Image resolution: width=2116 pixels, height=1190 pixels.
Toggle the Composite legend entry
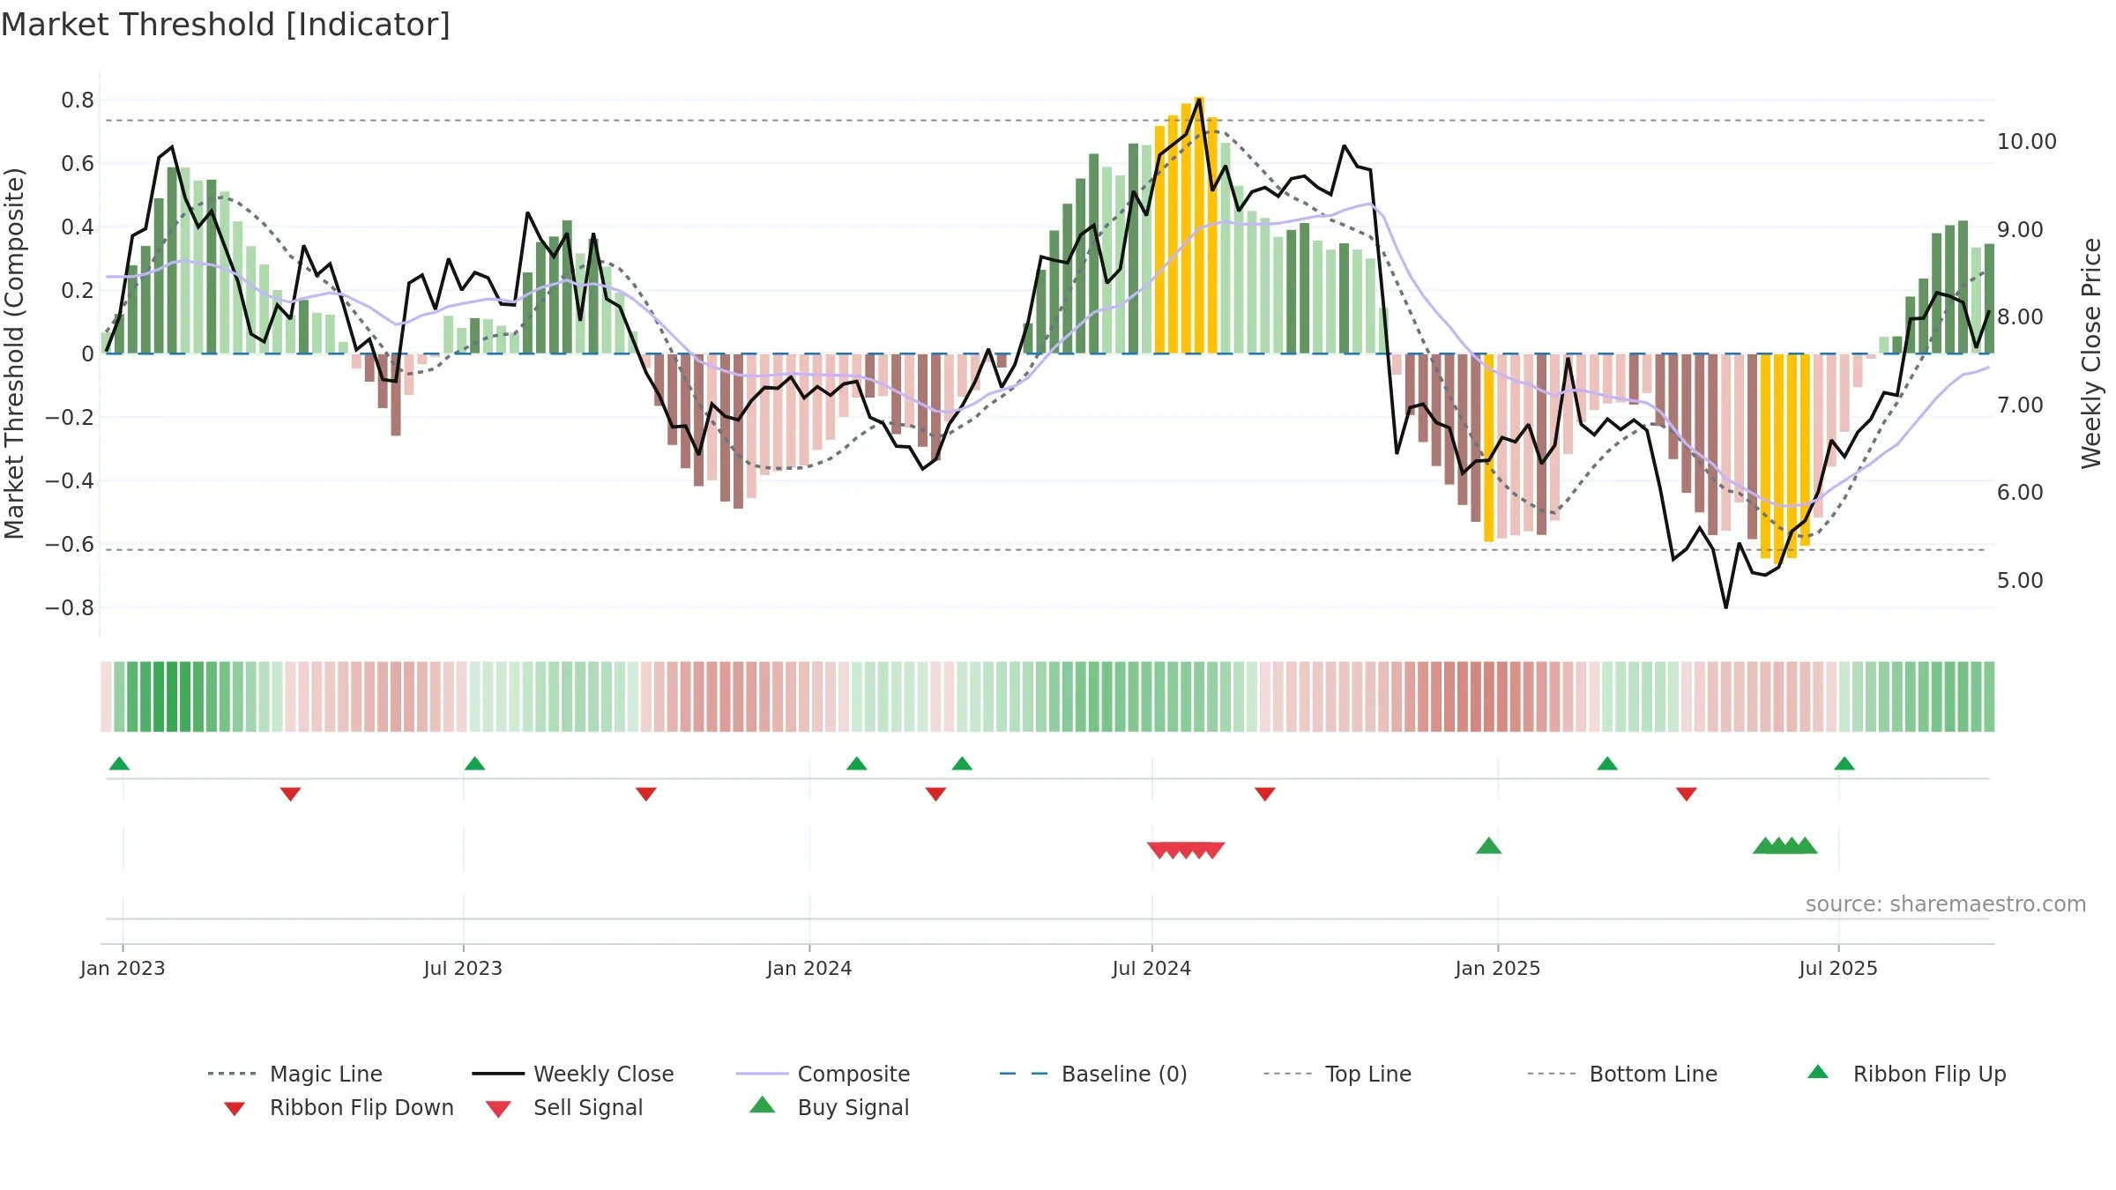point(823,1074)
